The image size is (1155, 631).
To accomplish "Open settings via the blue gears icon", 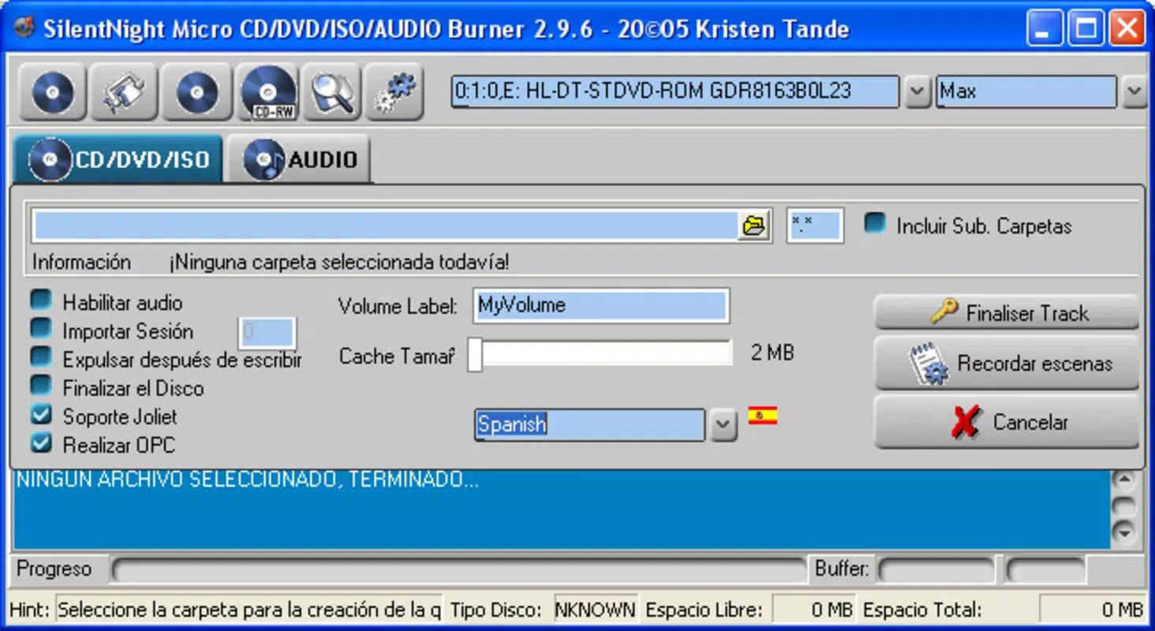I will coord(394,92).
